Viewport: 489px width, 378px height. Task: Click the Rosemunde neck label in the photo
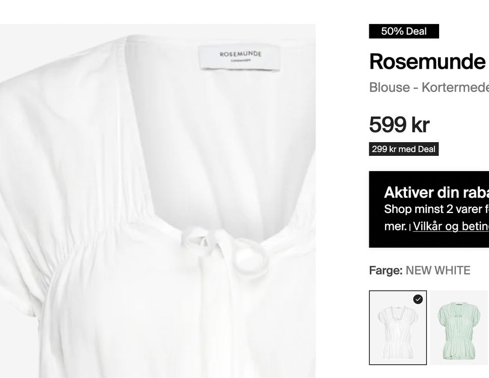pyautogui.click(x=240, y=57)
